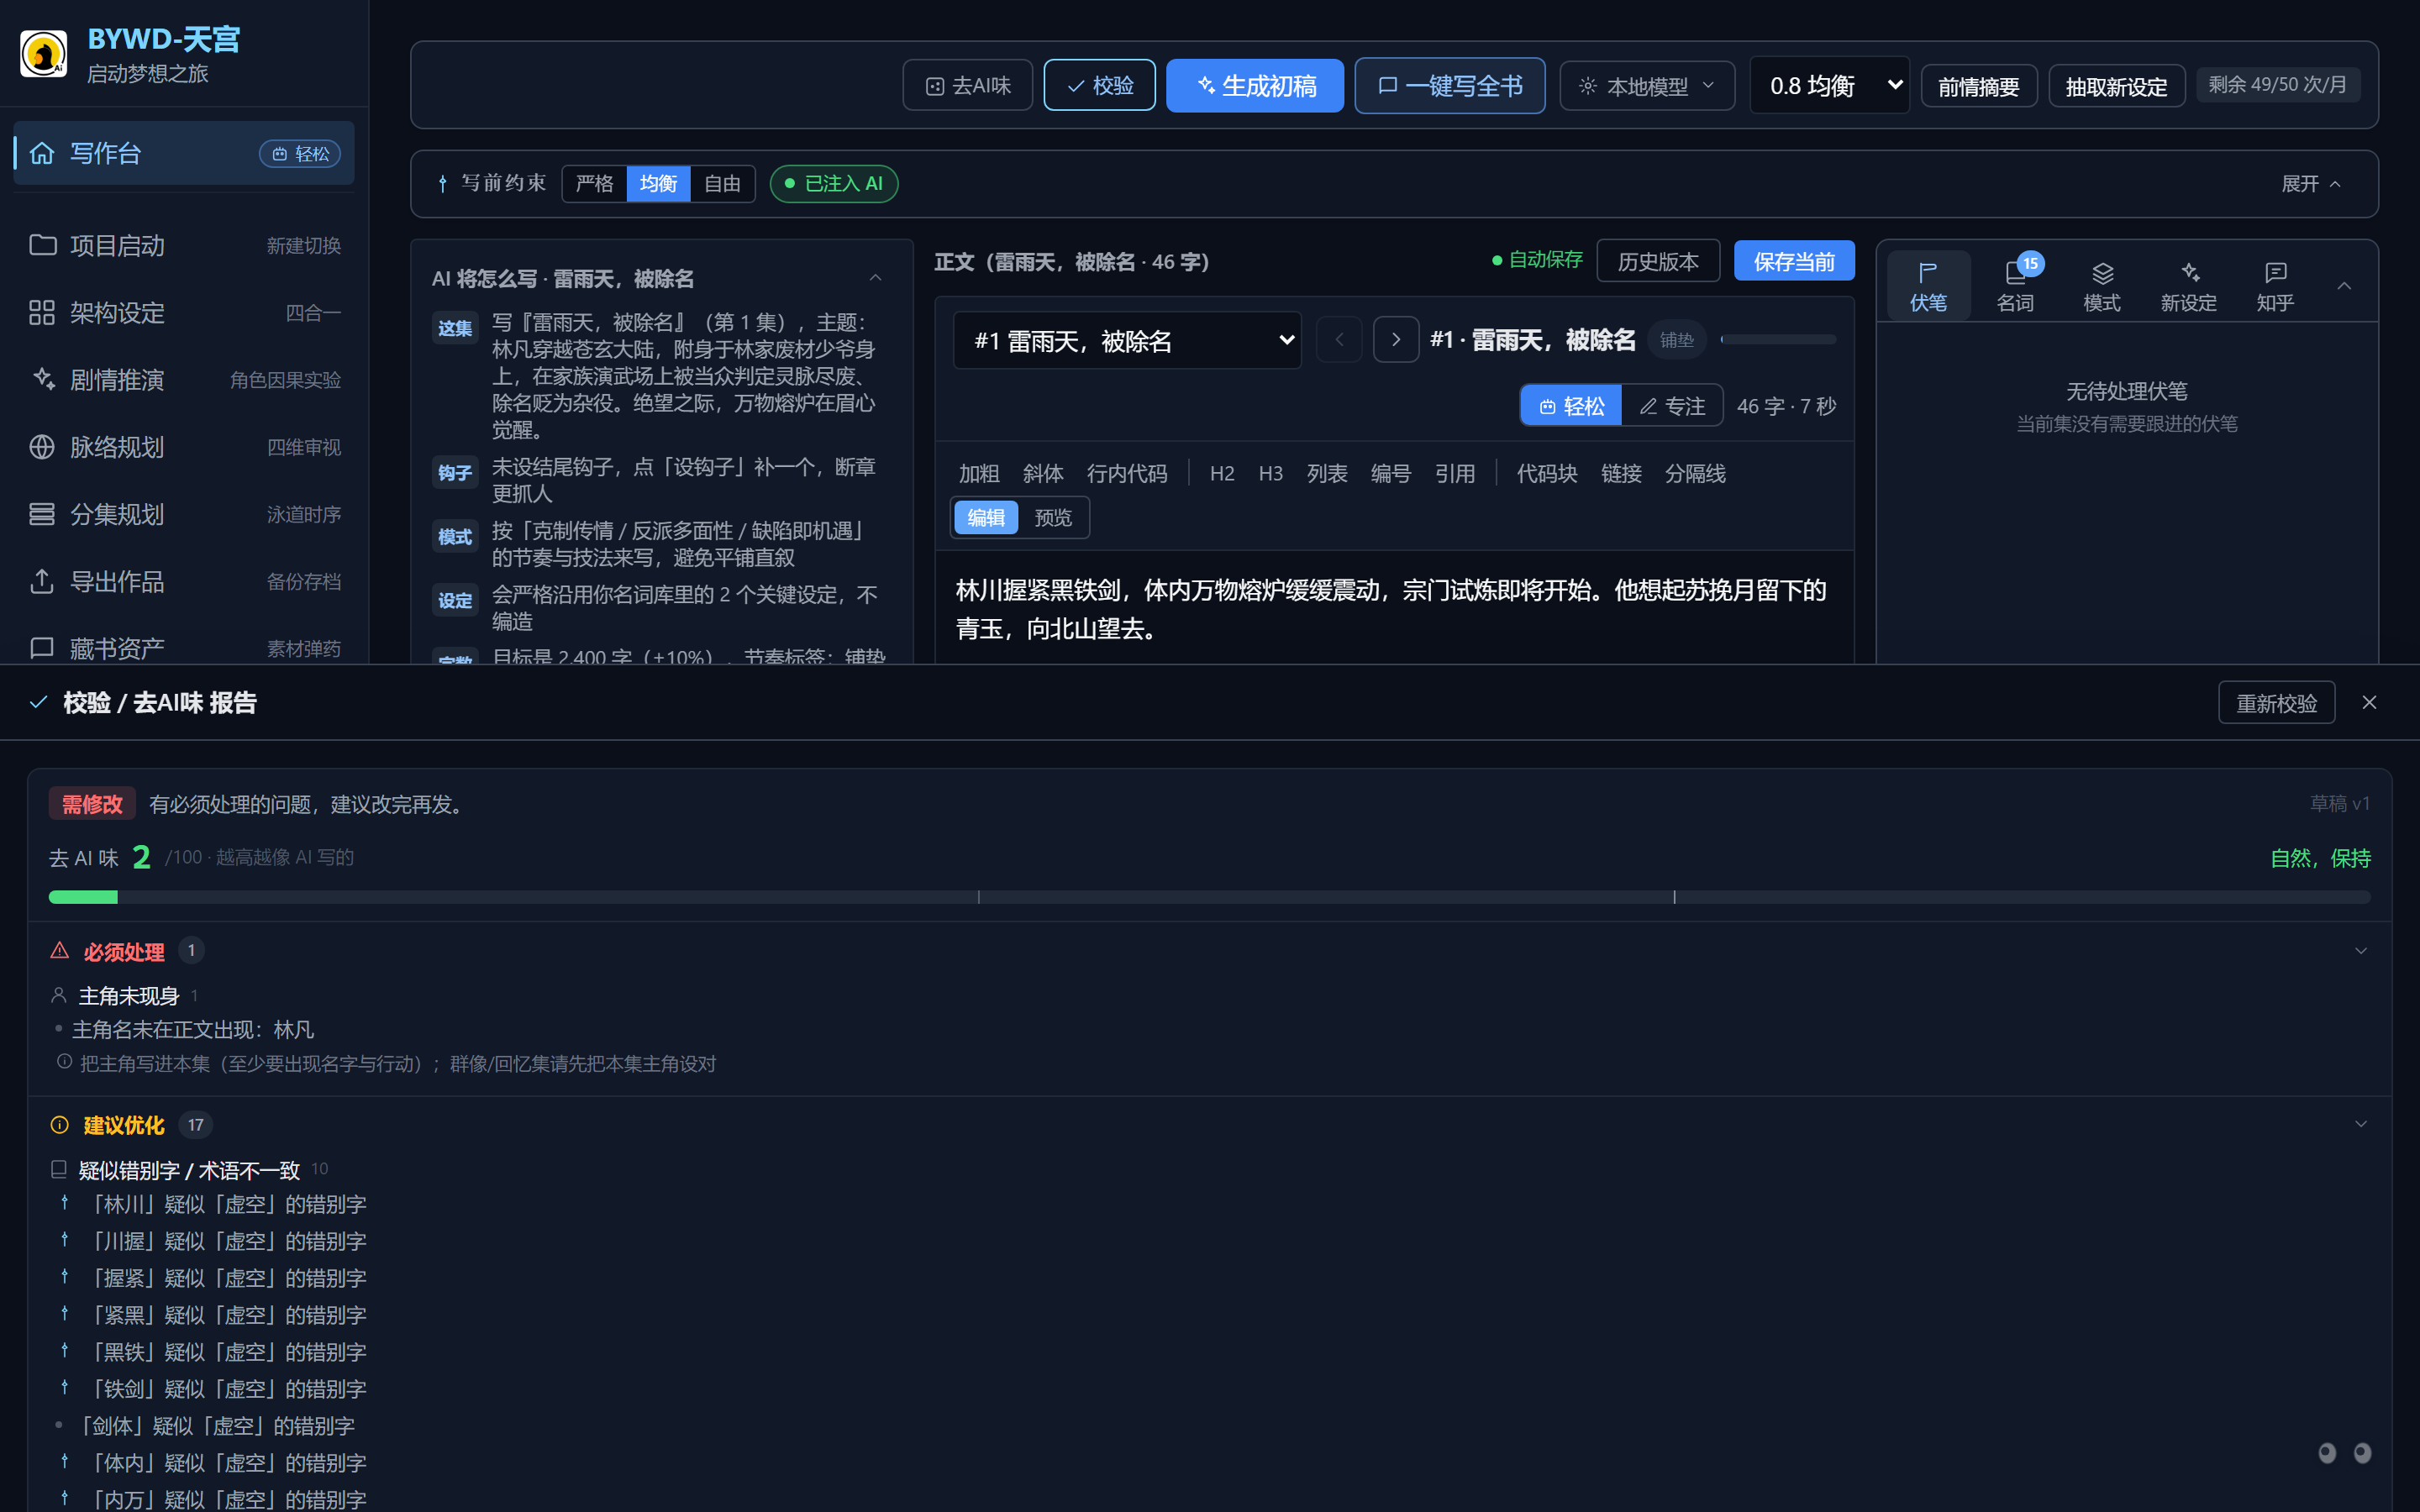Image resolution: width=2420 pixels, height=1512 pixels.
Task: Open 导出作品 upload icon
Action: (x=42, y=581)
